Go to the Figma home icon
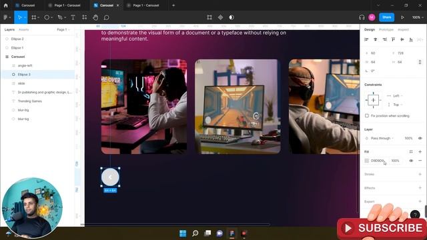The height and width of the screenshot is (240, 427). (6, 5)
